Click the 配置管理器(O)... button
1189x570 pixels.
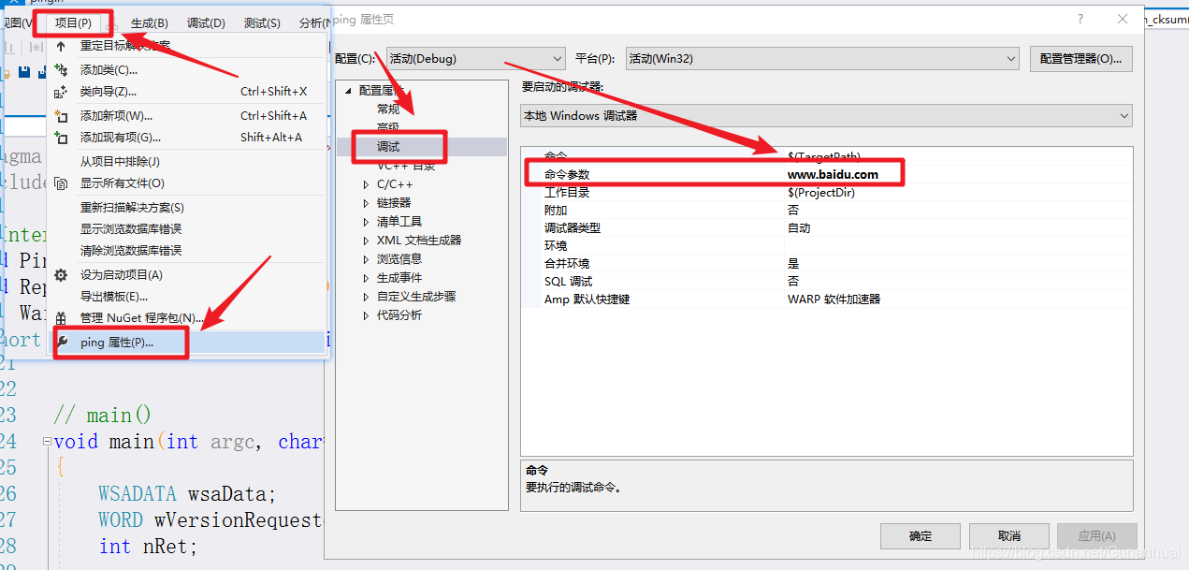pos(1080,59)
